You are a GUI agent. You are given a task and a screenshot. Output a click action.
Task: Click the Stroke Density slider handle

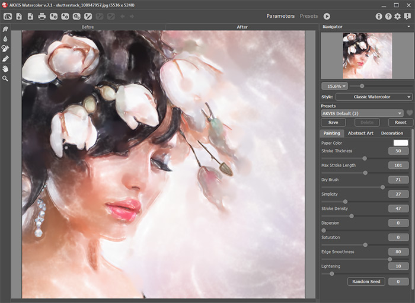(352, 216)
